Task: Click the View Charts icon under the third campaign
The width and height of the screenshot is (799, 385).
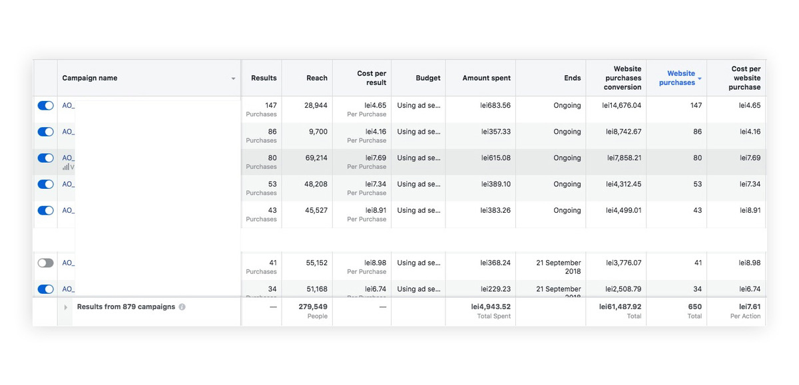Action: [x=66, y=167]
